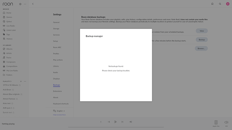
Task: Open Audio settings tab
Action: 55,72
